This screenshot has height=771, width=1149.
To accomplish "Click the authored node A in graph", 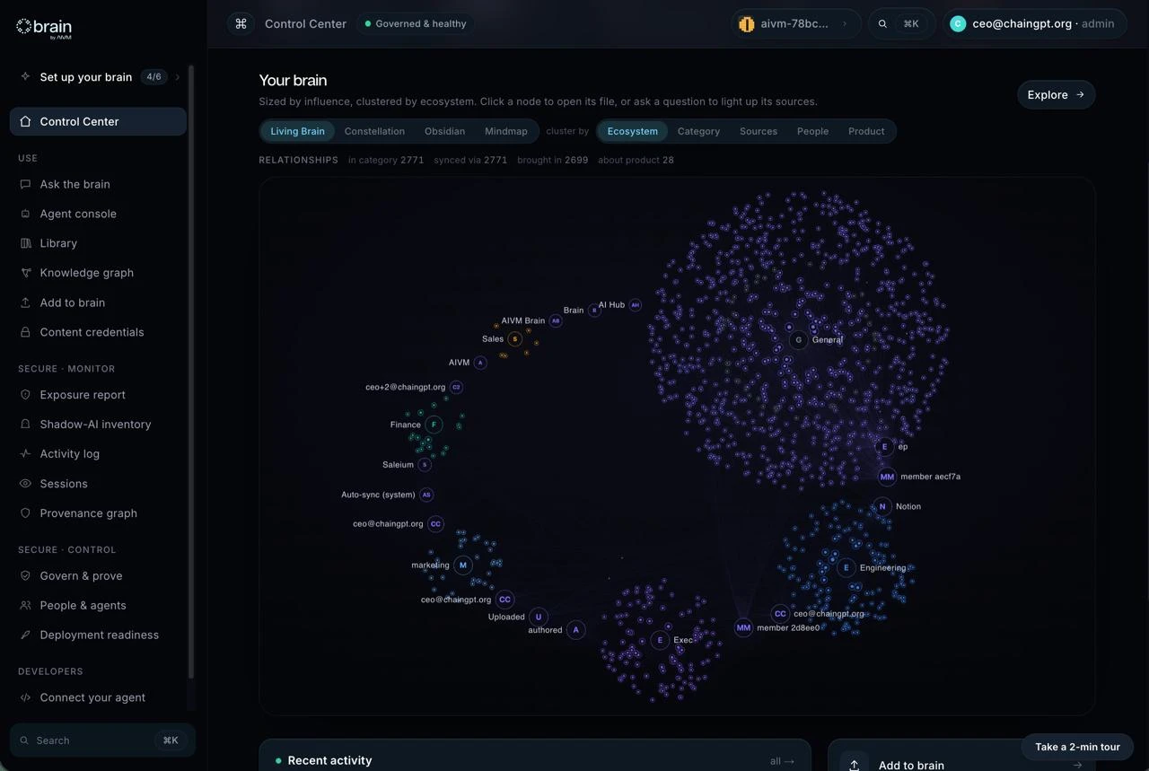I will pos(576,630).
